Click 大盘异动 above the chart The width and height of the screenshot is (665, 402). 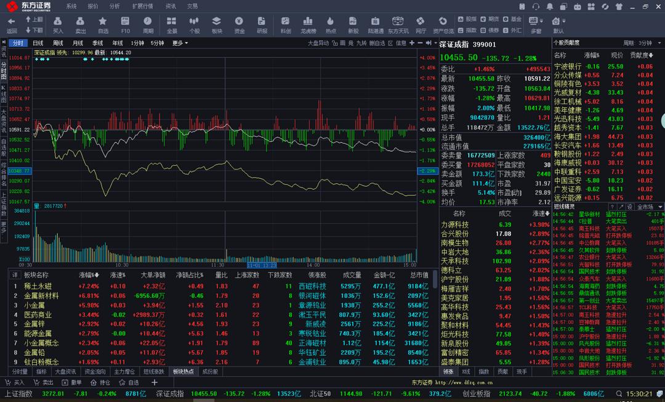318,43
